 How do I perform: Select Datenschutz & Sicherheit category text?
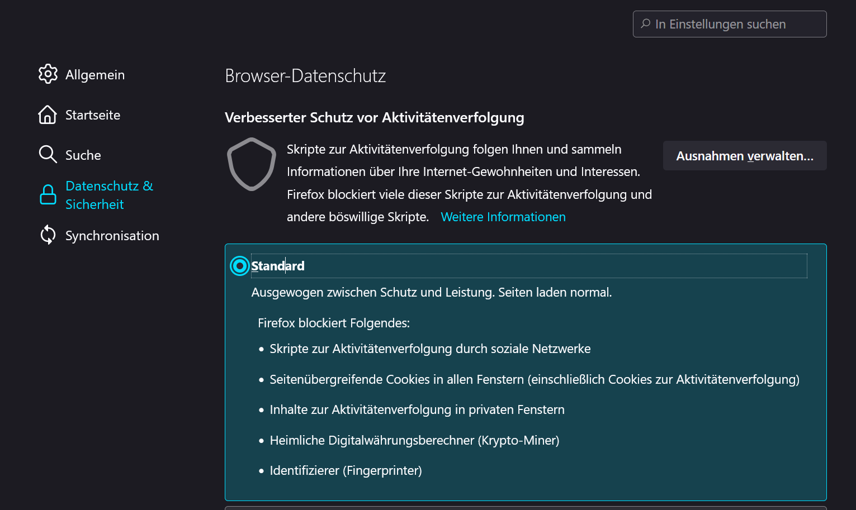(109, 195)
